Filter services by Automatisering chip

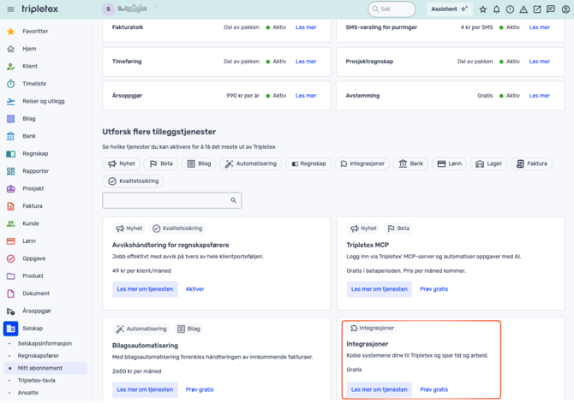251,163
